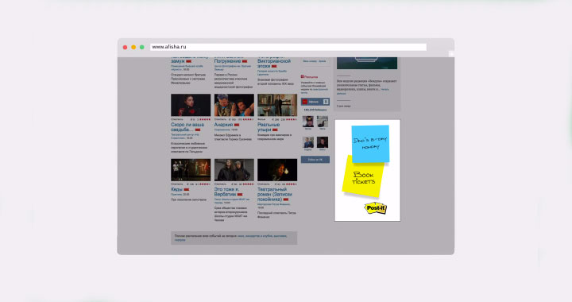Click the Post-it logo in the ad
572x302 pixels.
click(x=375, y=208)
